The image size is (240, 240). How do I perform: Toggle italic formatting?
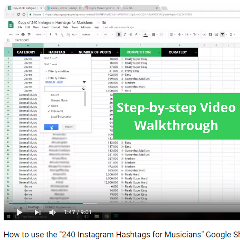coord(125,34)
